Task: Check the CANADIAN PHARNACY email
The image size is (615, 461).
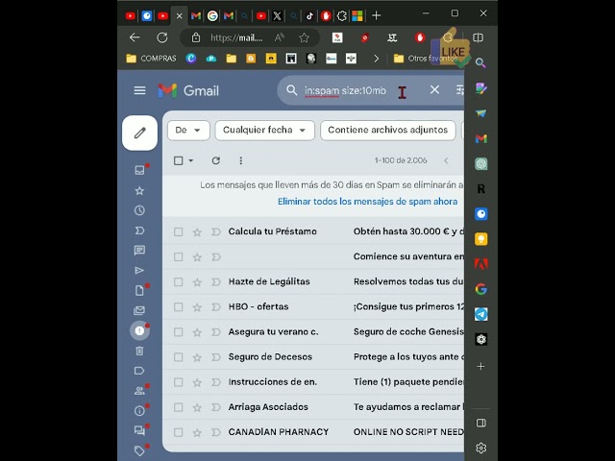Action: [x=179, y=432]
